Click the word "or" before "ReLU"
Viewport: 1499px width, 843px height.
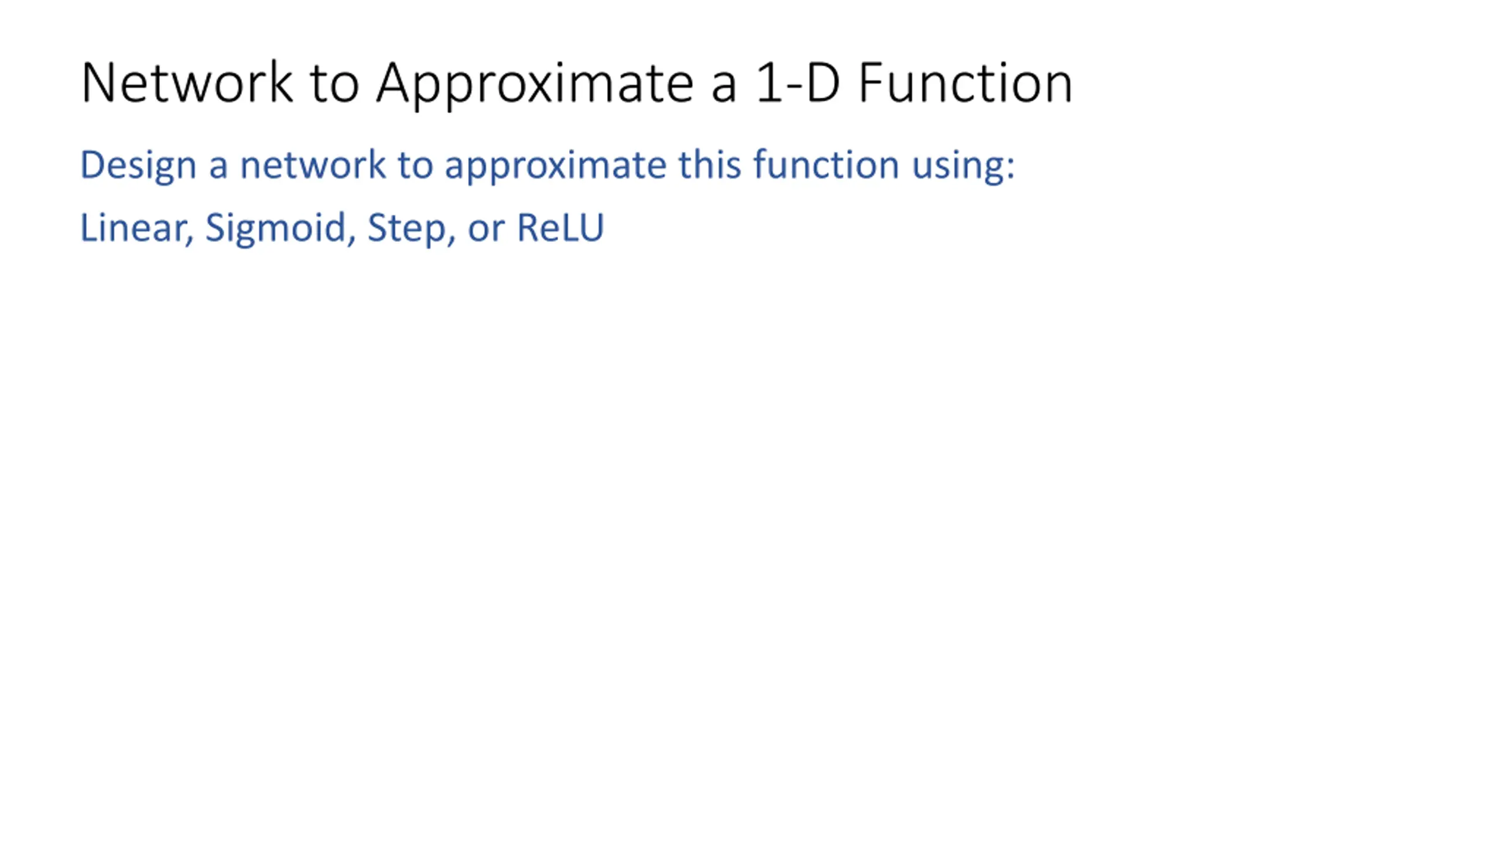[486, 228]
